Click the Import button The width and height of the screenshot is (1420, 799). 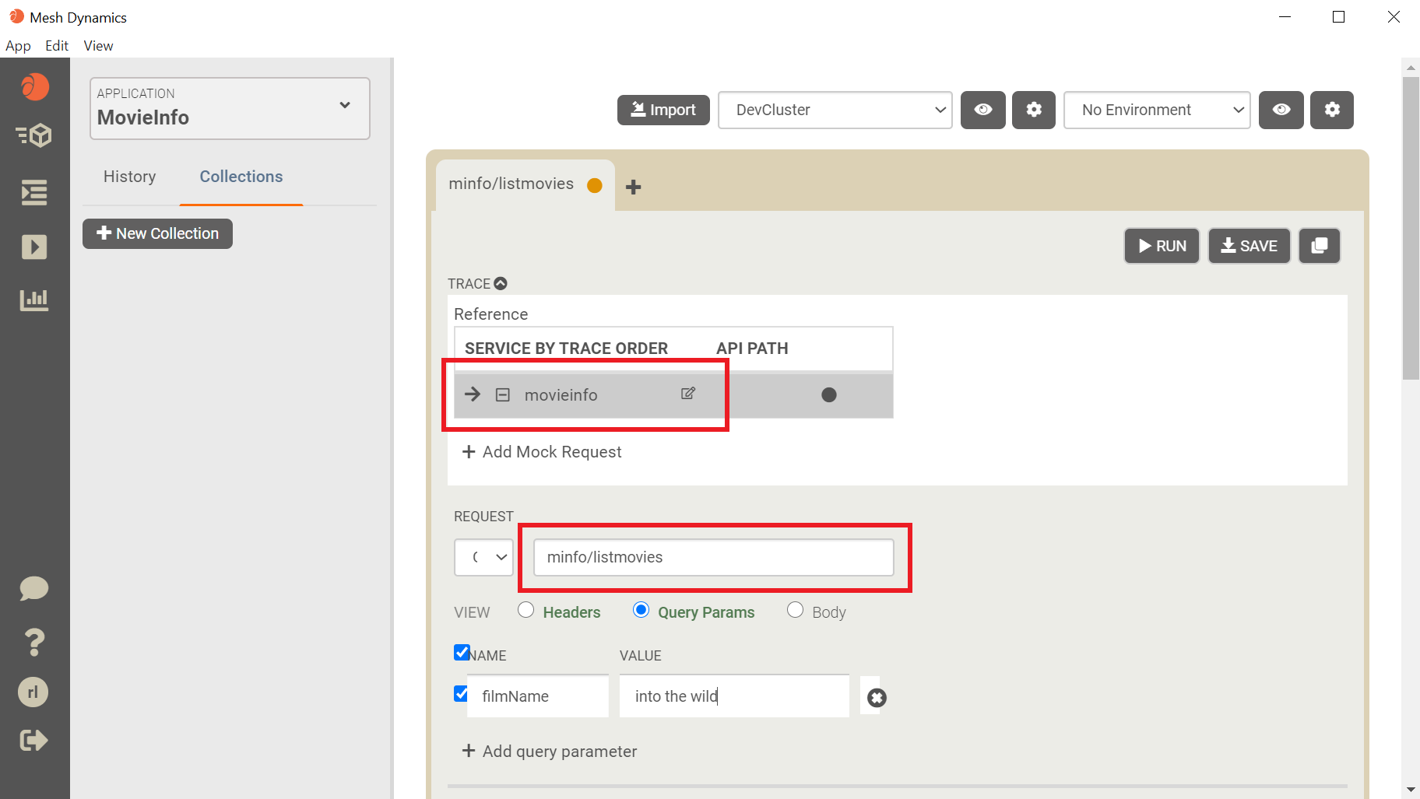coord(663,110)
